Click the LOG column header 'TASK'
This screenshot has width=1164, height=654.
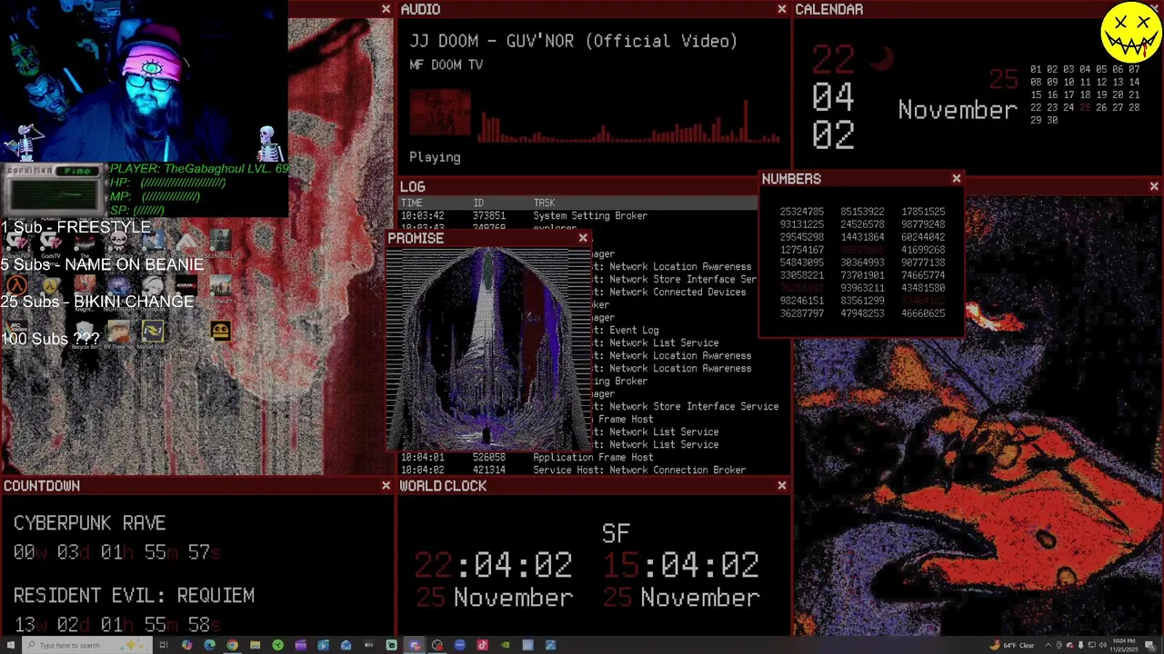544,203
